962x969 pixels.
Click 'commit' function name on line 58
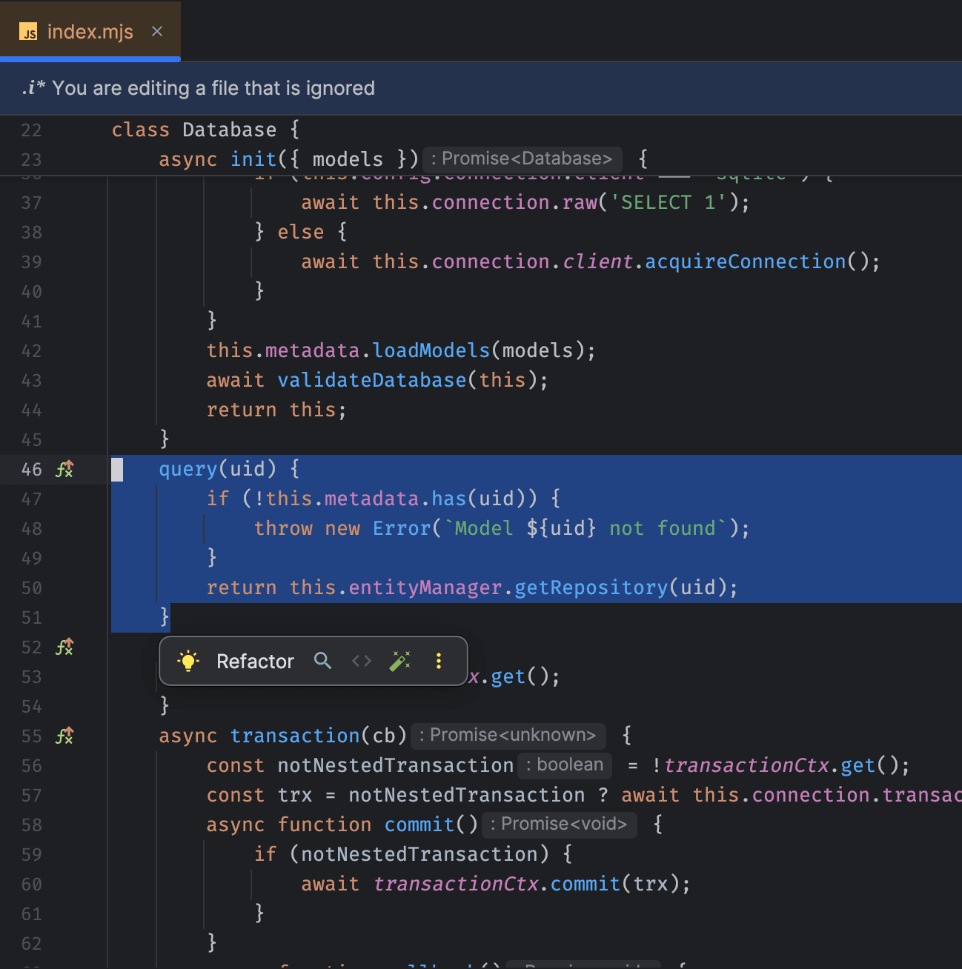(x=419, y=825)
